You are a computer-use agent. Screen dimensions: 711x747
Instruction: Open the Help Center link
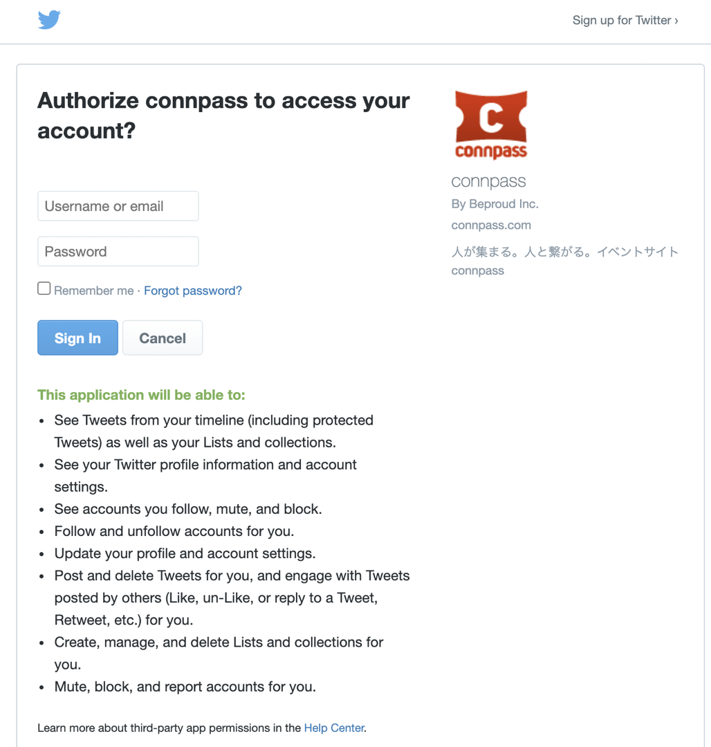pyautogui.click(x=334, y=728)
